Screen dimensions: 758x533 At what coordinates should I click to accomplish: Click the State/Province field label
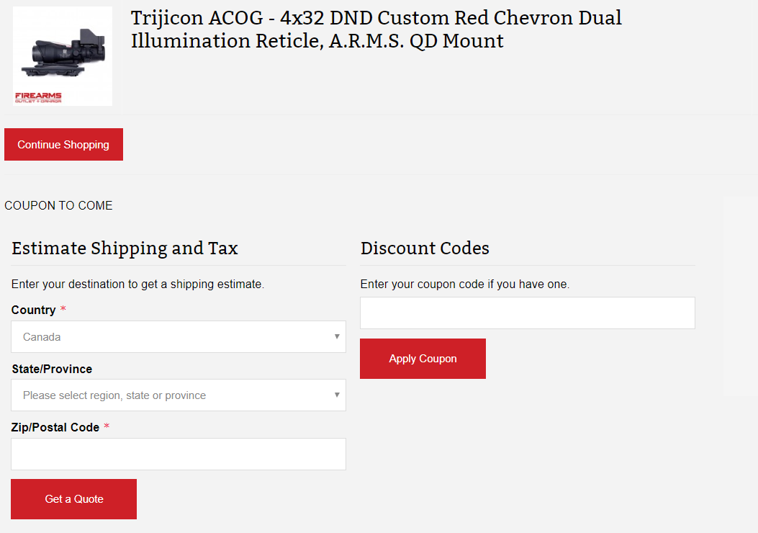pos(52,369)
